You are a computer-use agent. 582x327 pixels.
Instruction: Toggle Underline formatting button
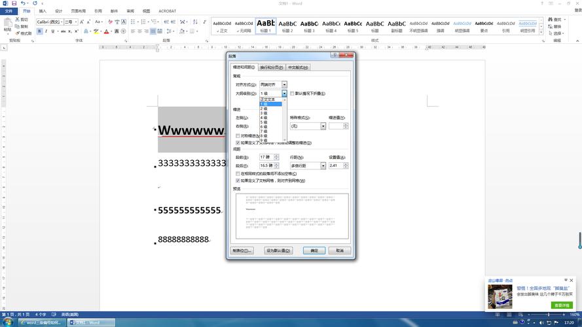[53, 31]
